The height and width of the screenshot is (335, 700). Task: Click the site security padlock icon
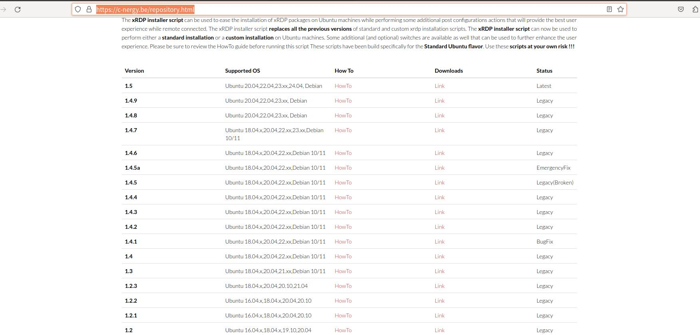89,9
